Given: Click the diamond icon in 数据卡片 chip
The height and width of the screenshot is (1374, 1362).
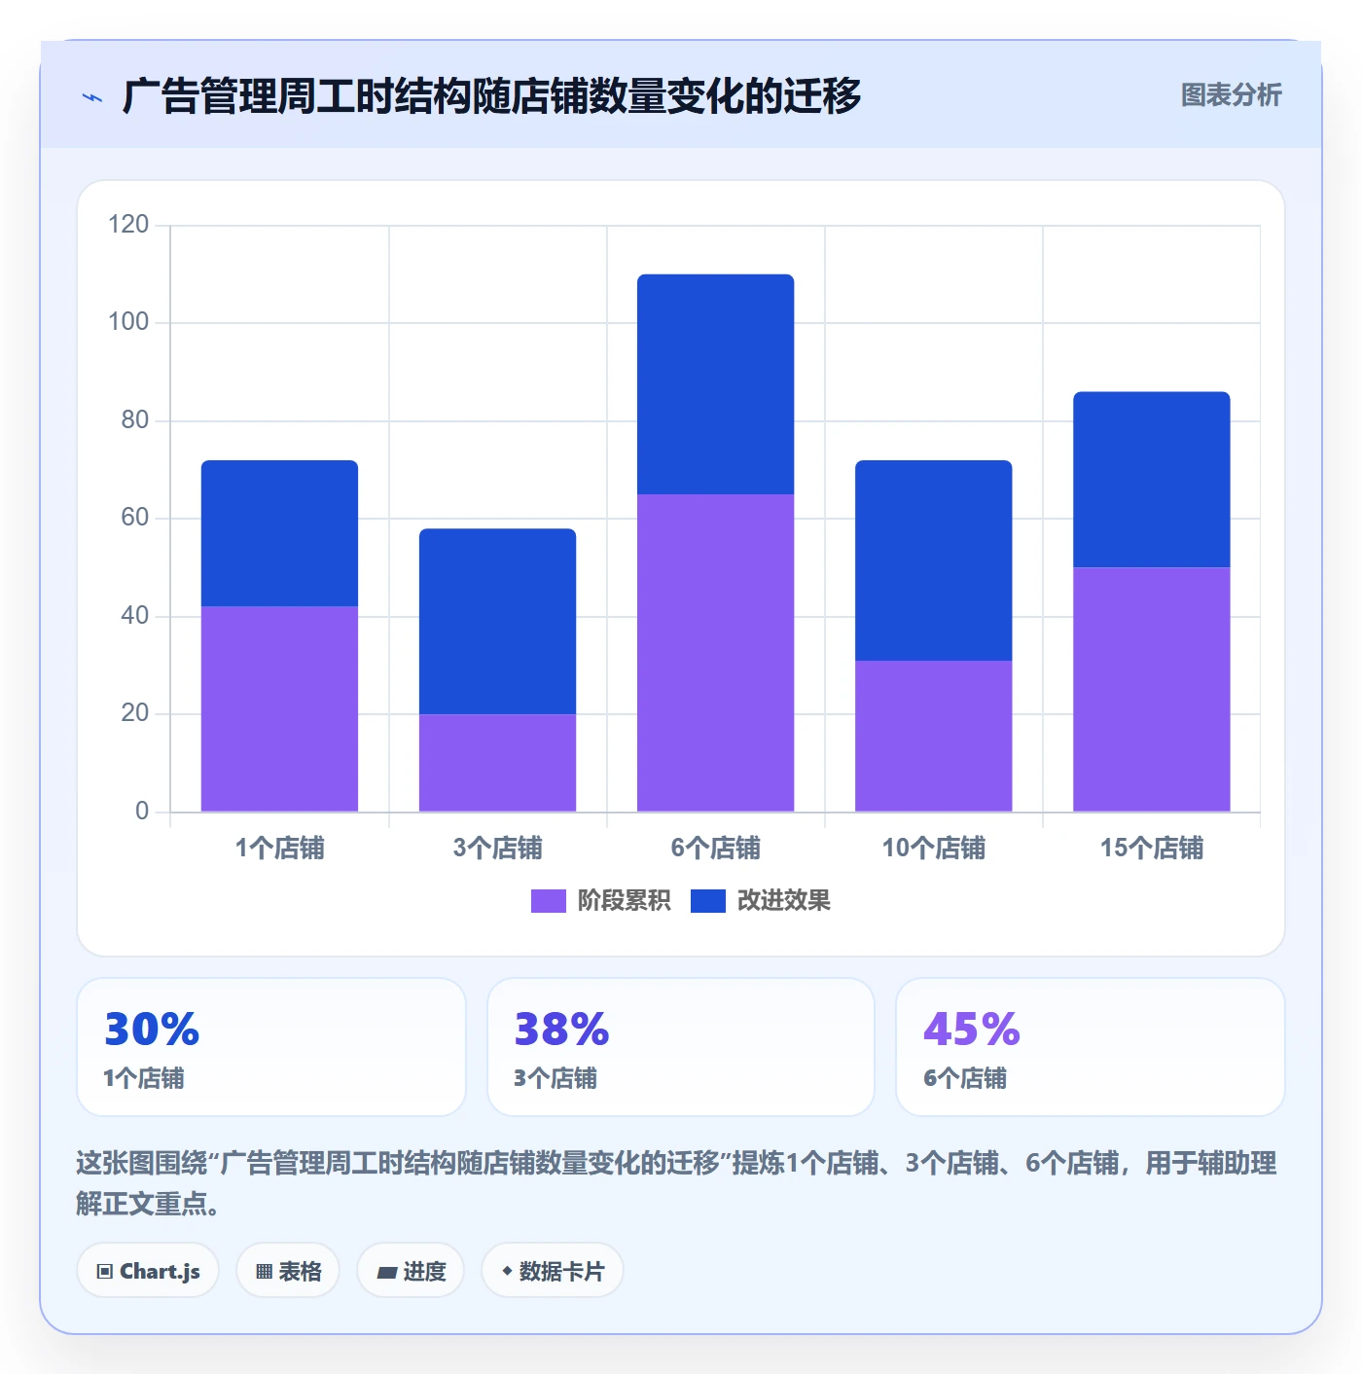Looking at the screenshot, I should tap(507, 1271).
